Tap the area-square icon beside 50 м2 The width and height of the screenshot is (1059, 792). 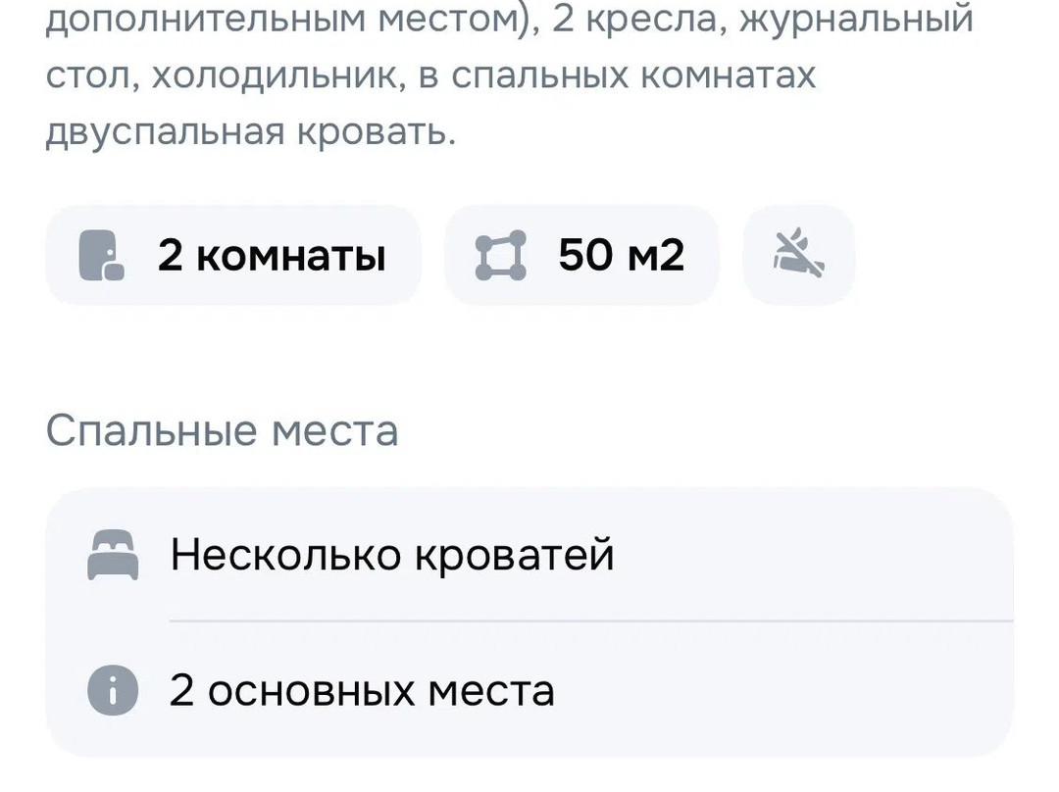500,255
